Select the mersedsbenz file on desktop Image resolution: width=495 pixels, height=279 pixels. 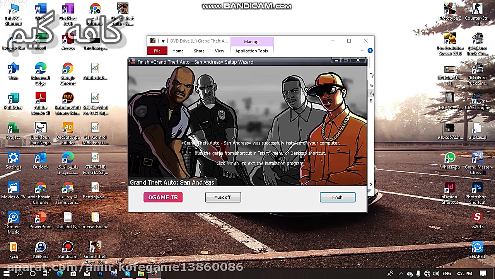(95, 220)
